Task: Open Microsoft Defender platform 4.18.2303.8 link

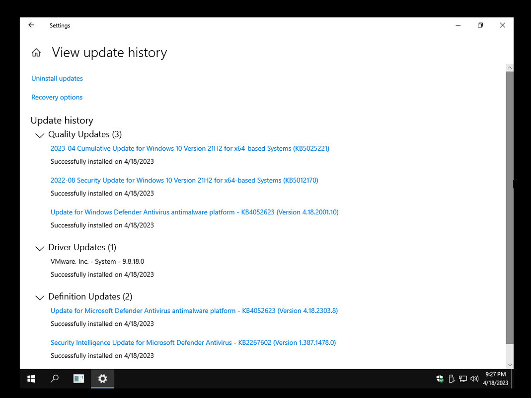Action: click(x=194, y=310)
